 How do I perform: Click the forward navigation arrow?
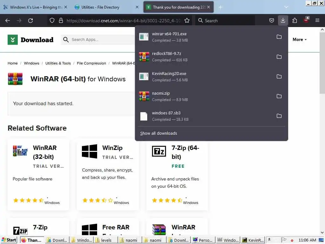pyautogui.click(x=19, y=21)
